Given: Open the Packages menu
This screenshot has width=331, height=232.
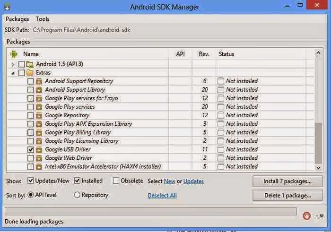Looking at the screenshot, I should 17,19.
